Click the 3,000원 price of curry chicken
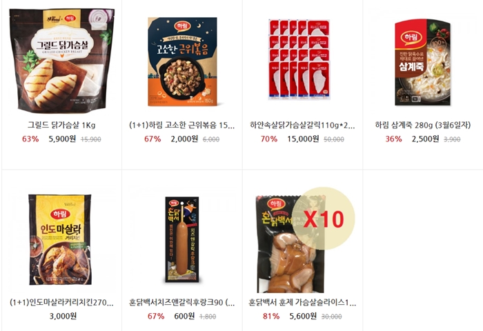Viewport: 483px width, 331px height. pyautogui.click(x=63, y=316)
